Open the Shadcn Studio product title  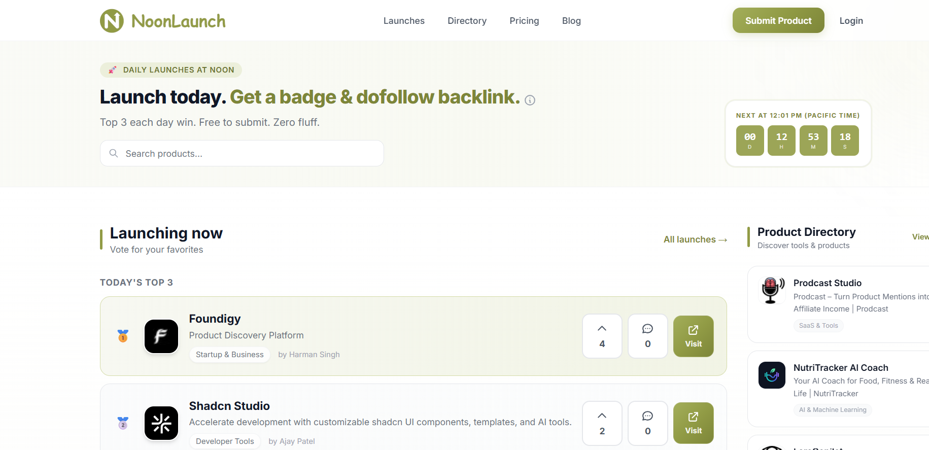tap(229, 406)
